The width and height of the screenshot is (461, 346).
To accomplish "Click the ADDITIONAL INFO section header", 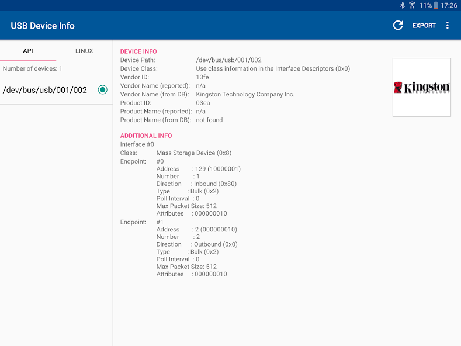I will coord(146,136).
